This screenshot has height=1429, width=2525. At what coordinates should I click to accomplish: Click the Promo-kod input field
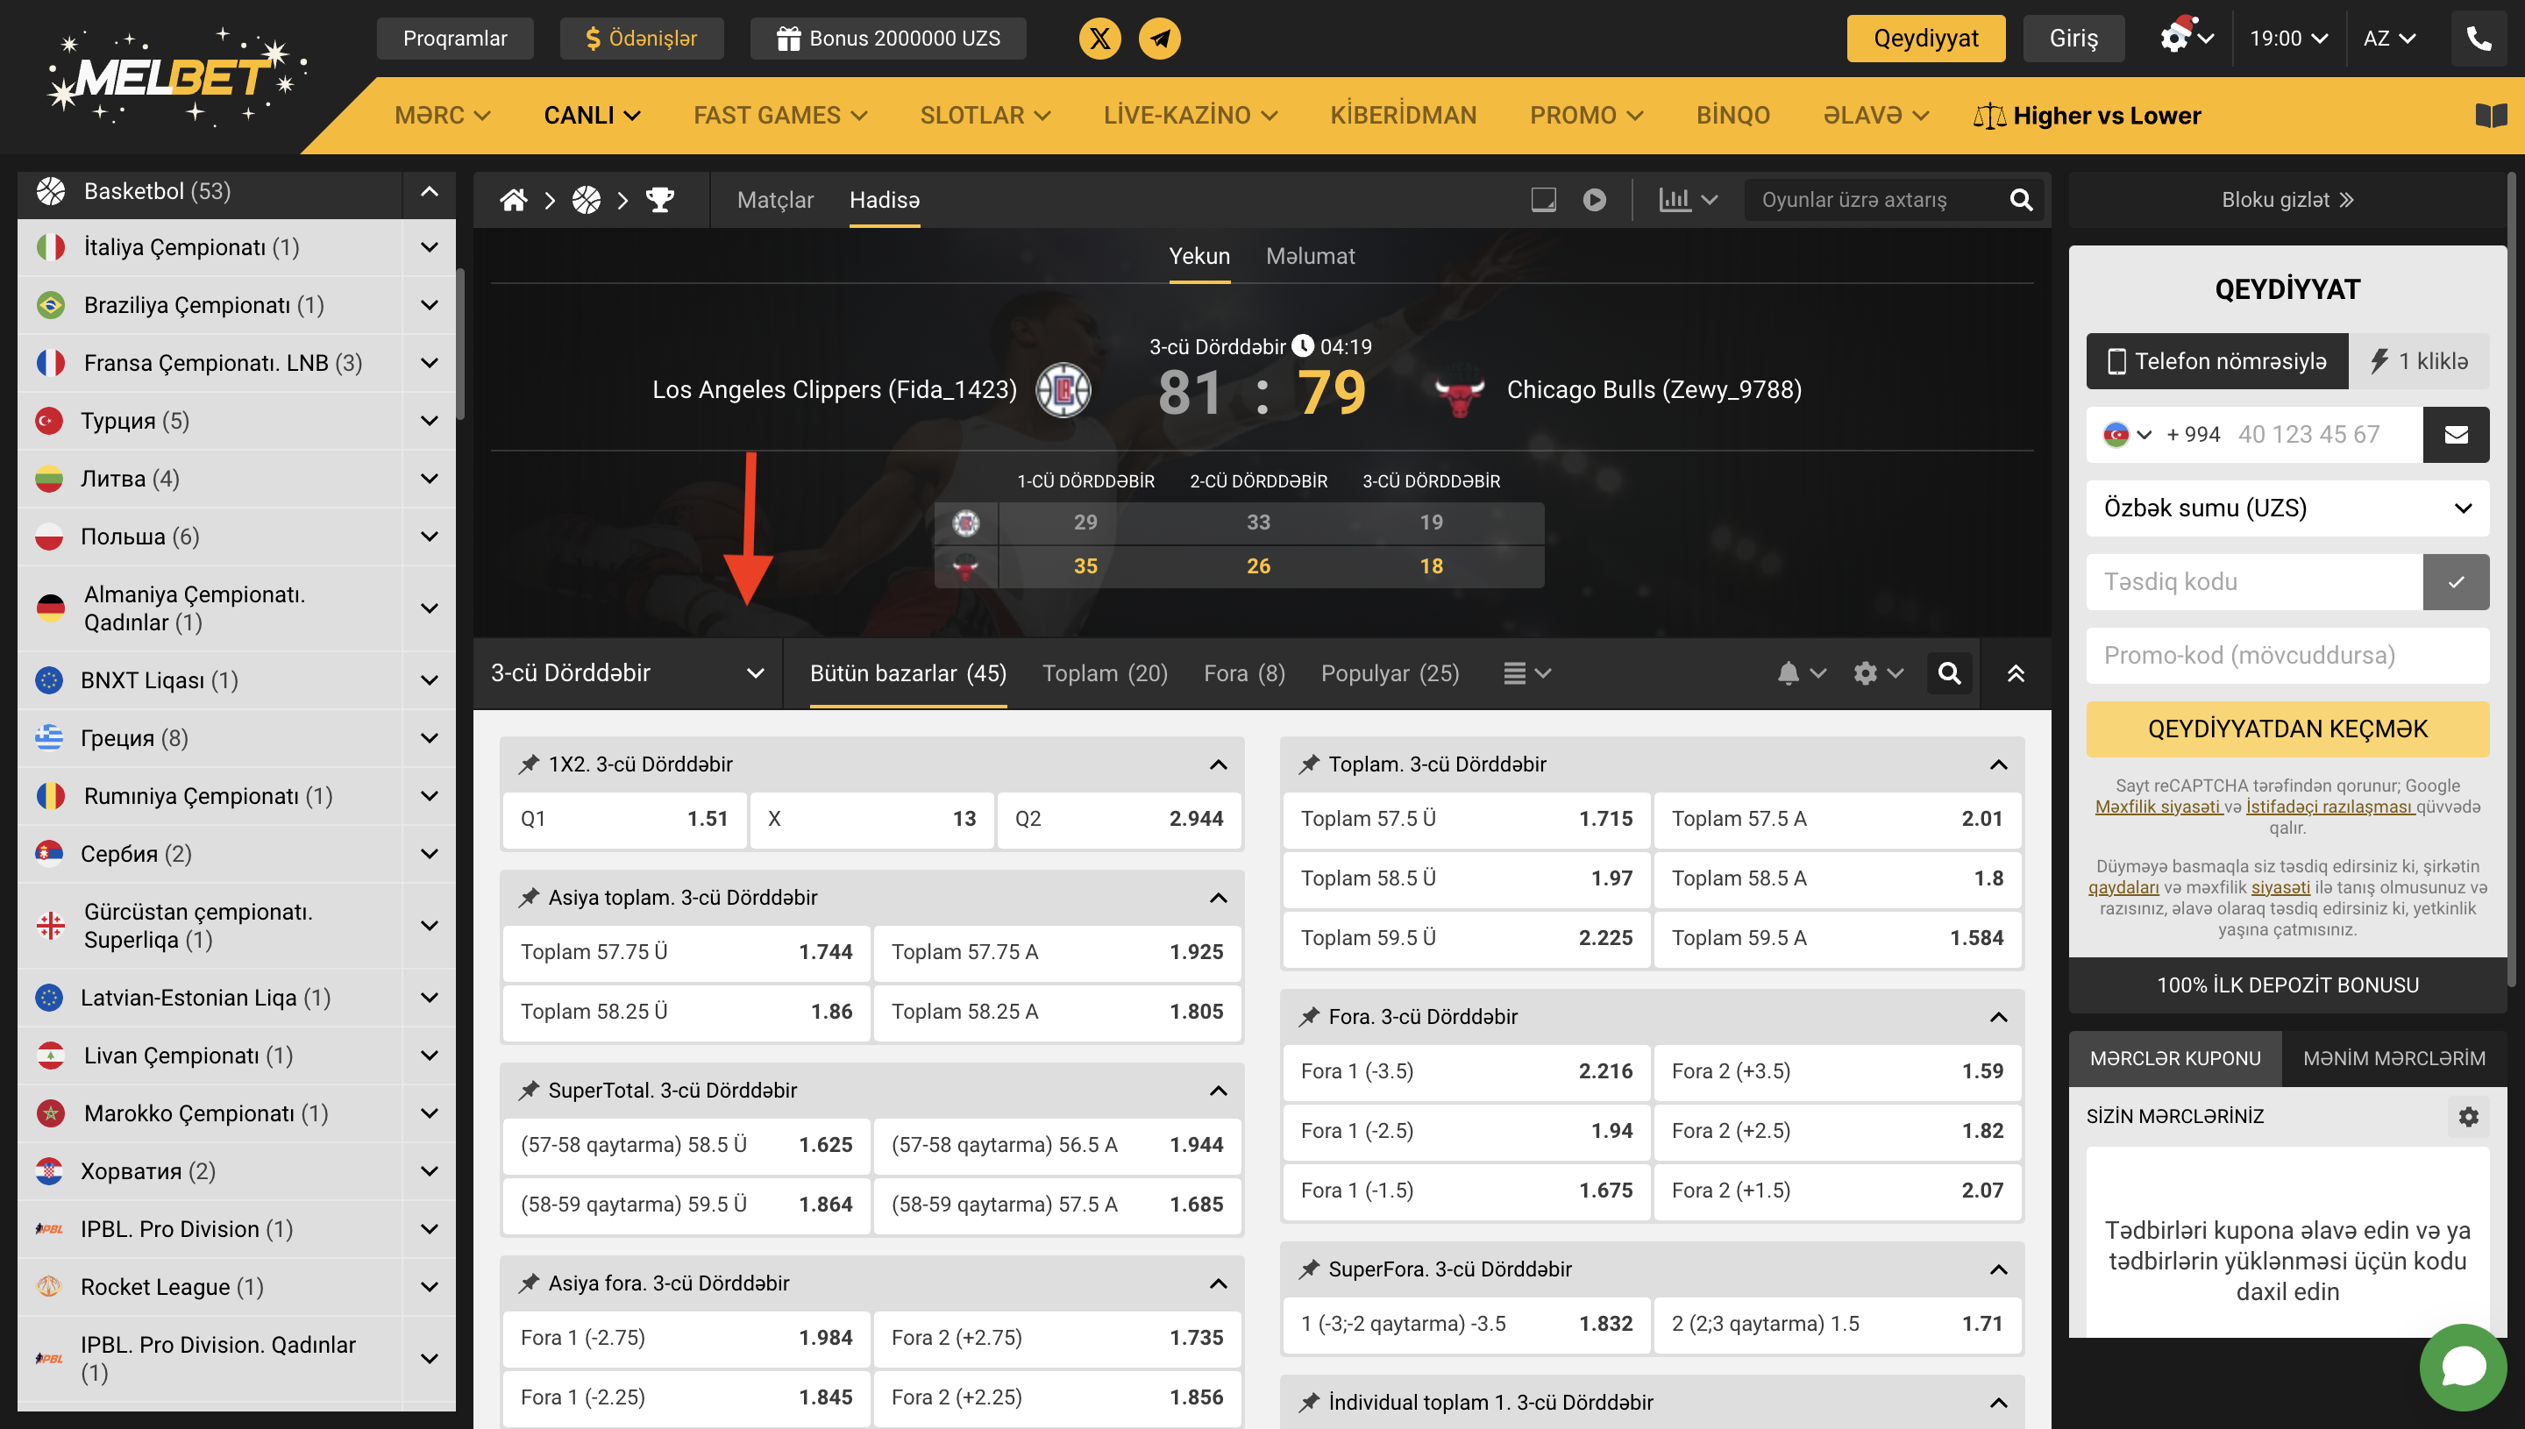pyautogui.click(x=2287, y=656)
